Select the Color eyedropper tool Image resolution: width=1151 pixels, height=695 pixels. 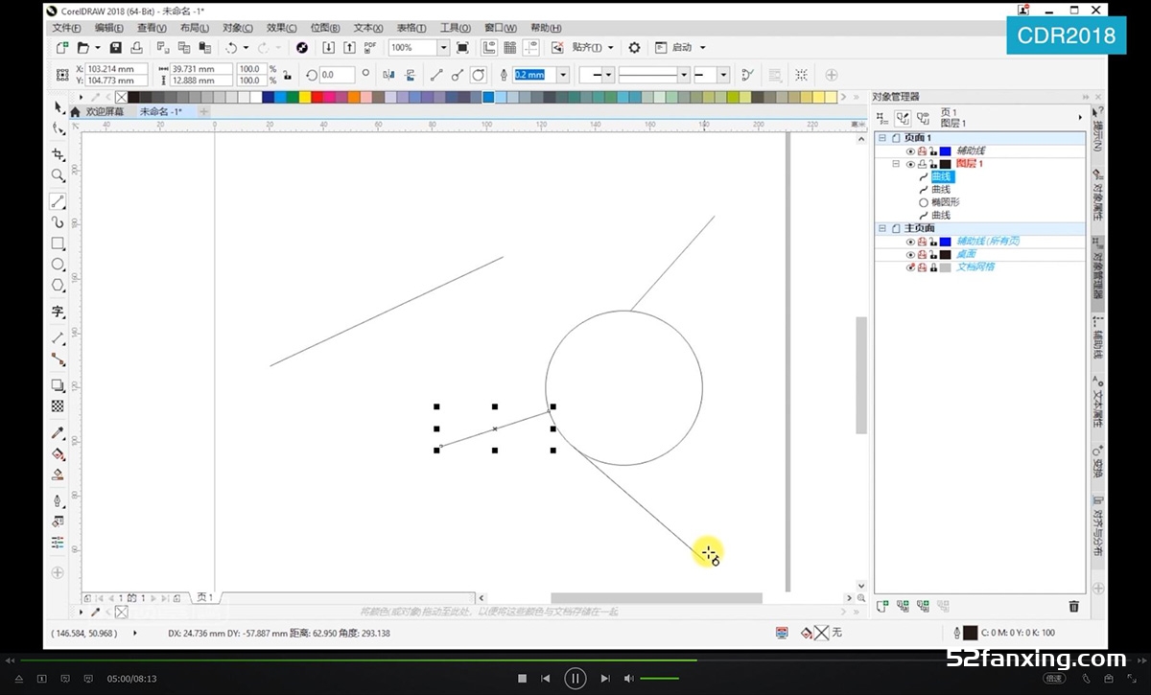coord(59,432)
